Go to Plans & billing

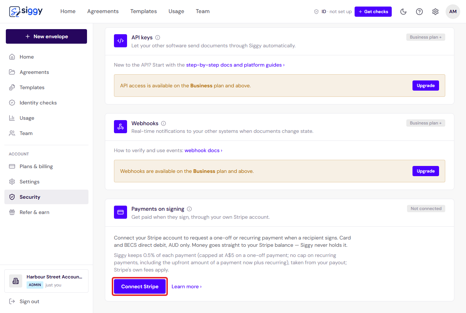[x=46, y=166]
